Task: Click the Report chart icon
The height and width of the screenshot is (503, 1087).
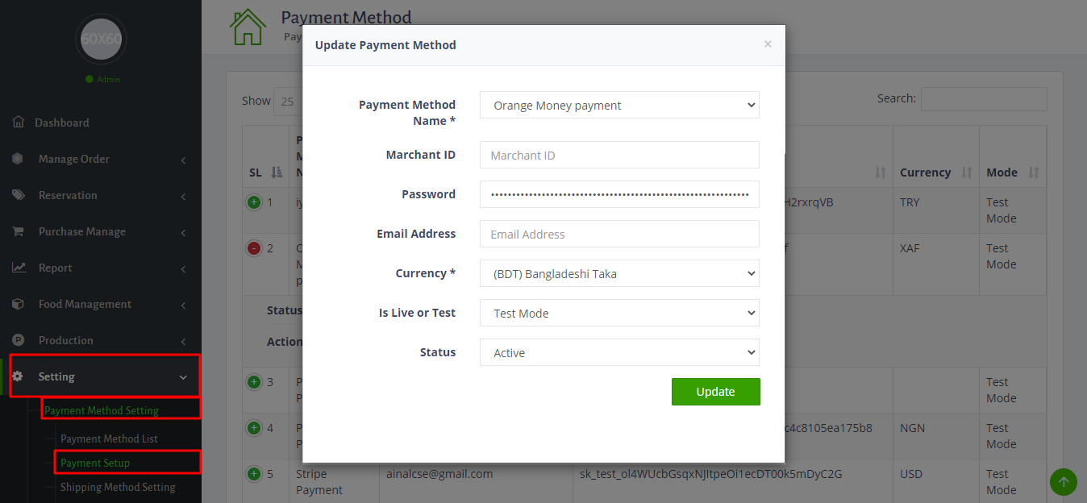Action: (x=18, y=267)
